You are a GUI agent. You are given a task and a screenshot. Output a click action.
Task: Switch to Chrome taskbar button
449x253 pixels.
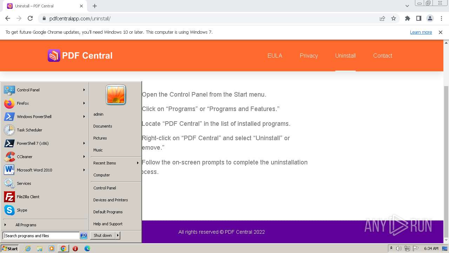[63, 248]
